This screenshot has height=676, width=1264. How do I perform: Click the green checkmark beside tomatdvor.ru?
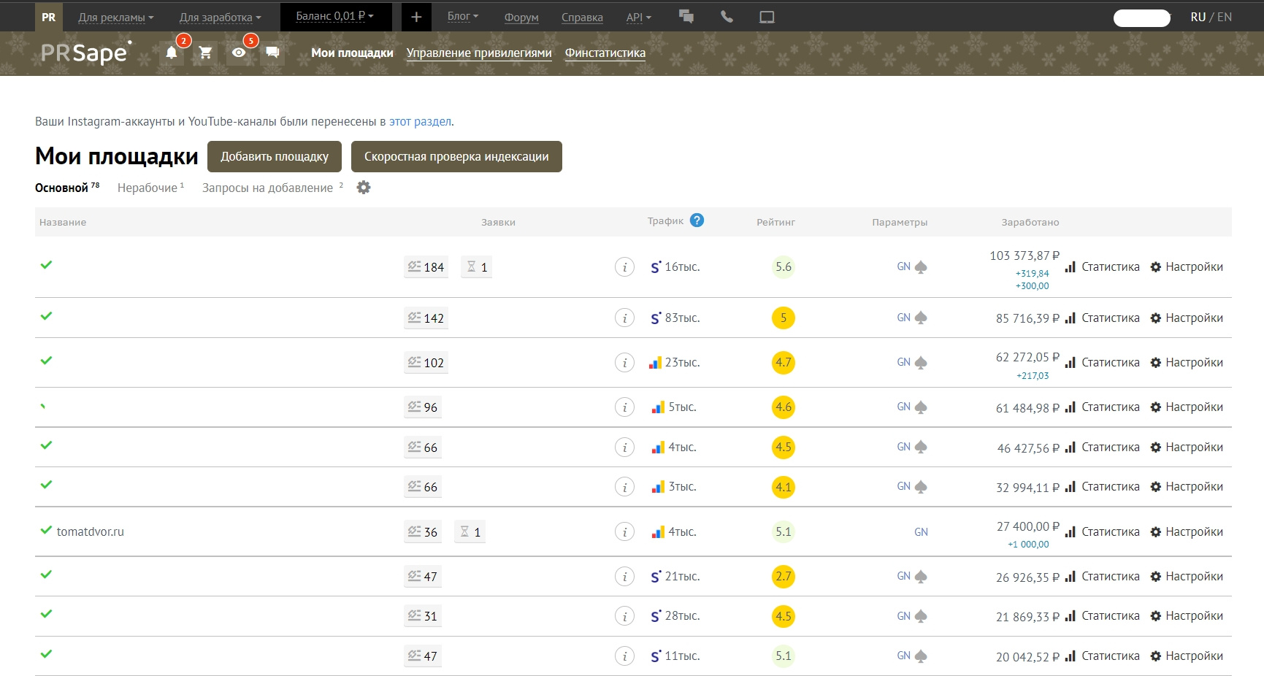click(46, 531)
